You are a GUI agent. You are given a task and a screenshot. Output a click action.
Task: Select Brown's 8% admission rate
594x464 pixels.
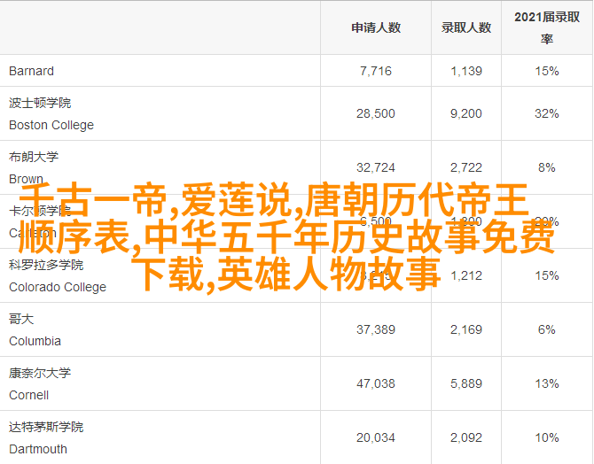click(x=547, y=167)
